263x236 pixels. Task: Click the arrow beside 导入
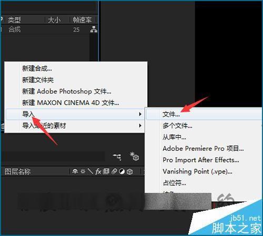(140, 114)
